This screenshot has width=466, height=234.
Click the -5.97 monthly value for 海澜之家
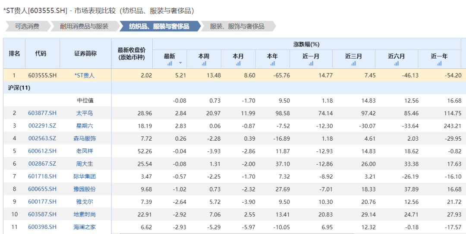click(x=248, y=227)
